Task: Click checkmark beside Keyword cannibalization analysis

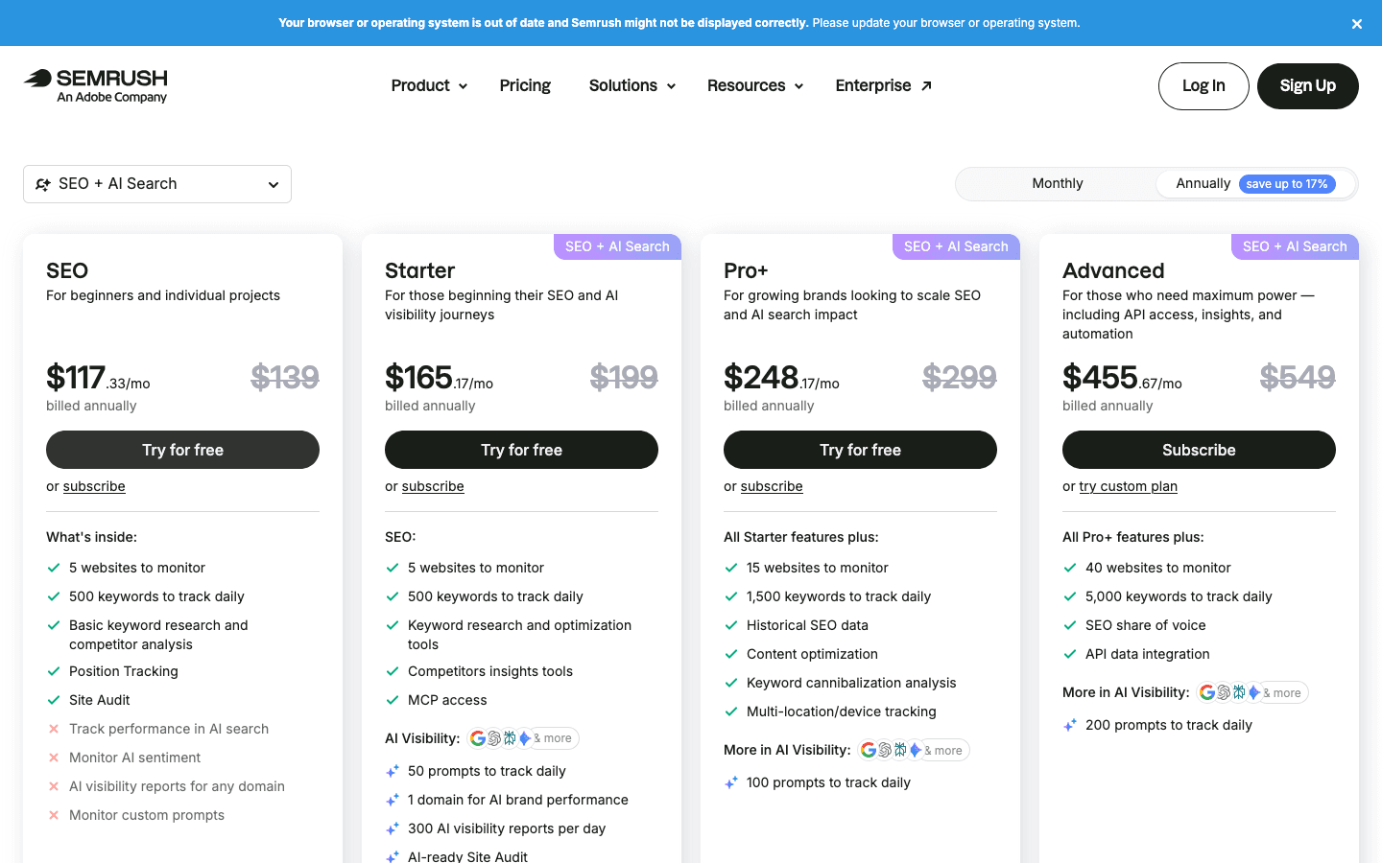Action: (731, 683)
